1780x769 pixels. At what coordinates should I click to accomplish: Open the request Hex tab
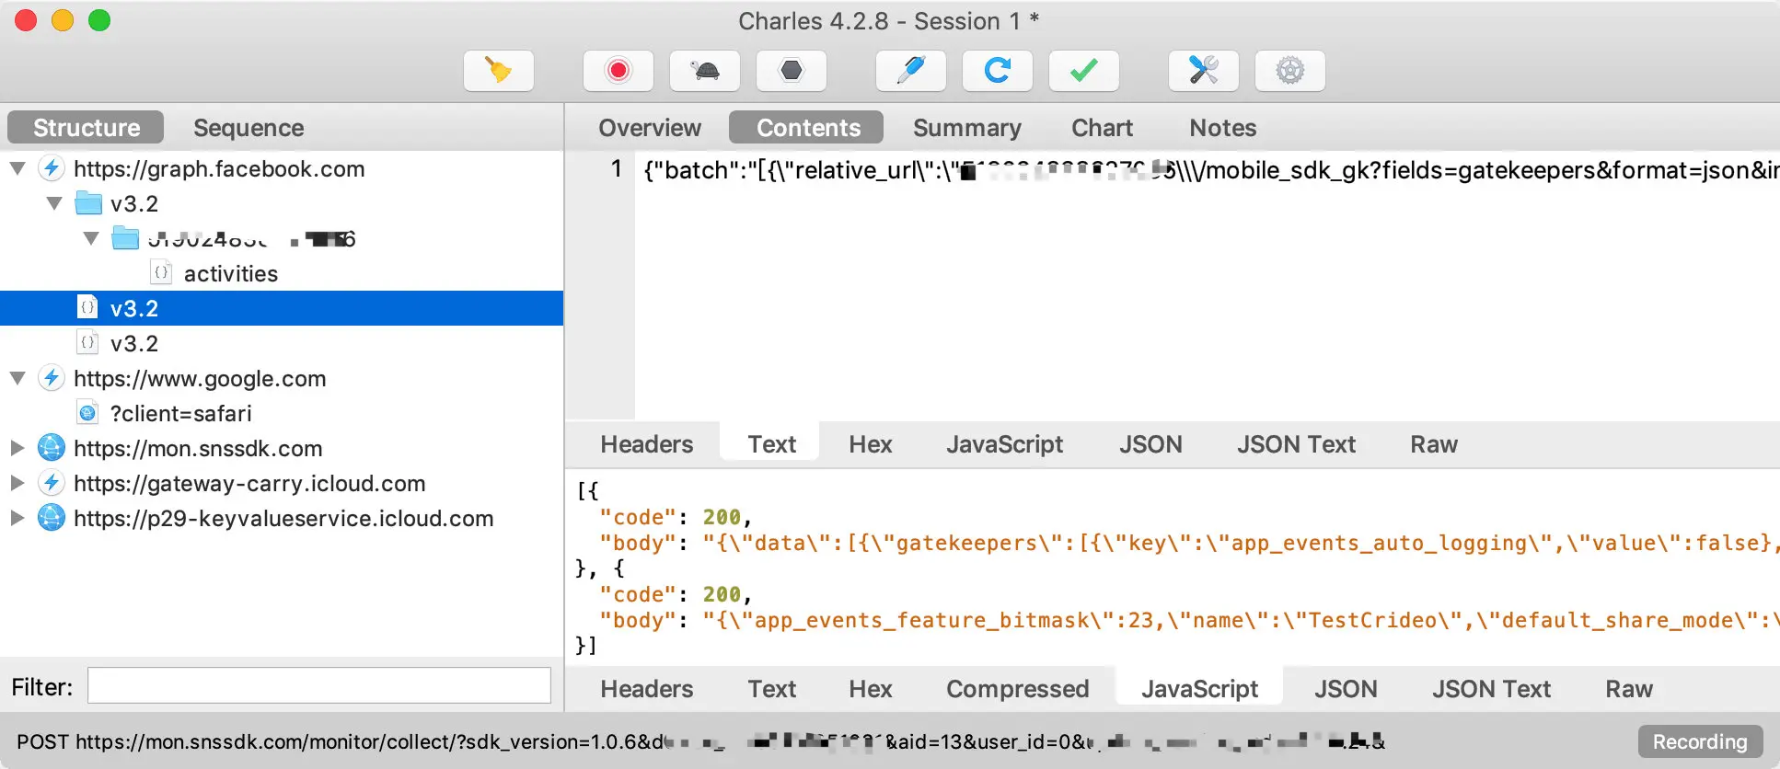click(871, 444)
